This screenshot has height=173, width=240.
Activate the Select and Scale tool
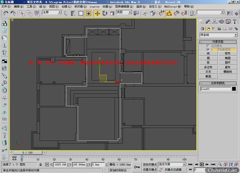click(x=112, y=14)
